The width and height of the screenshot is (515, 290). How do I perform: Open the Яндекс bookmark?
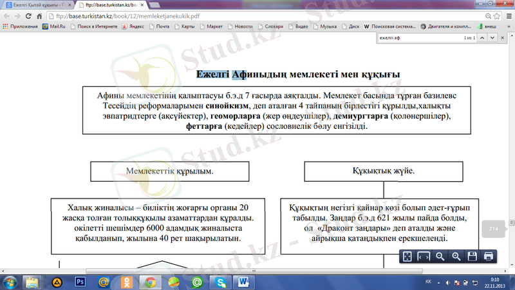tap(133, 26)
